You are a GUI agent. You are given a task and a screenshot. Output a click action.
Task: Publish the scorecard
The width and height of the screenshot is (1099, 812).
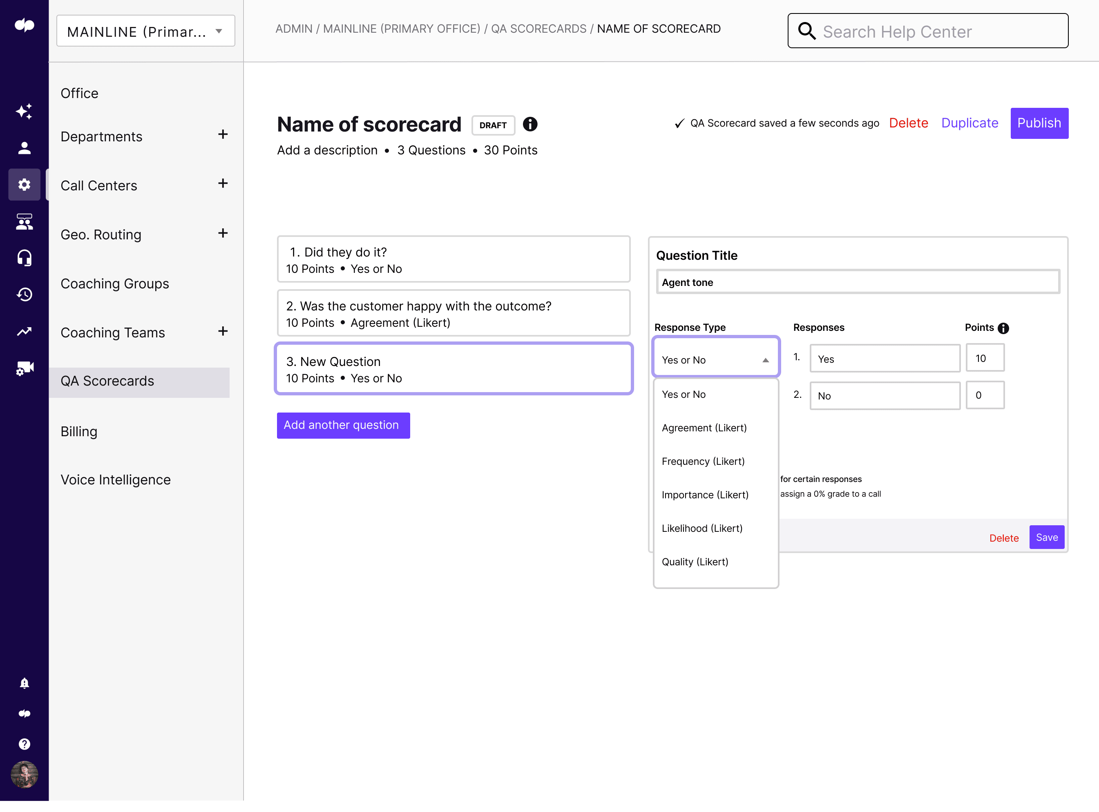coord(1039,123)
